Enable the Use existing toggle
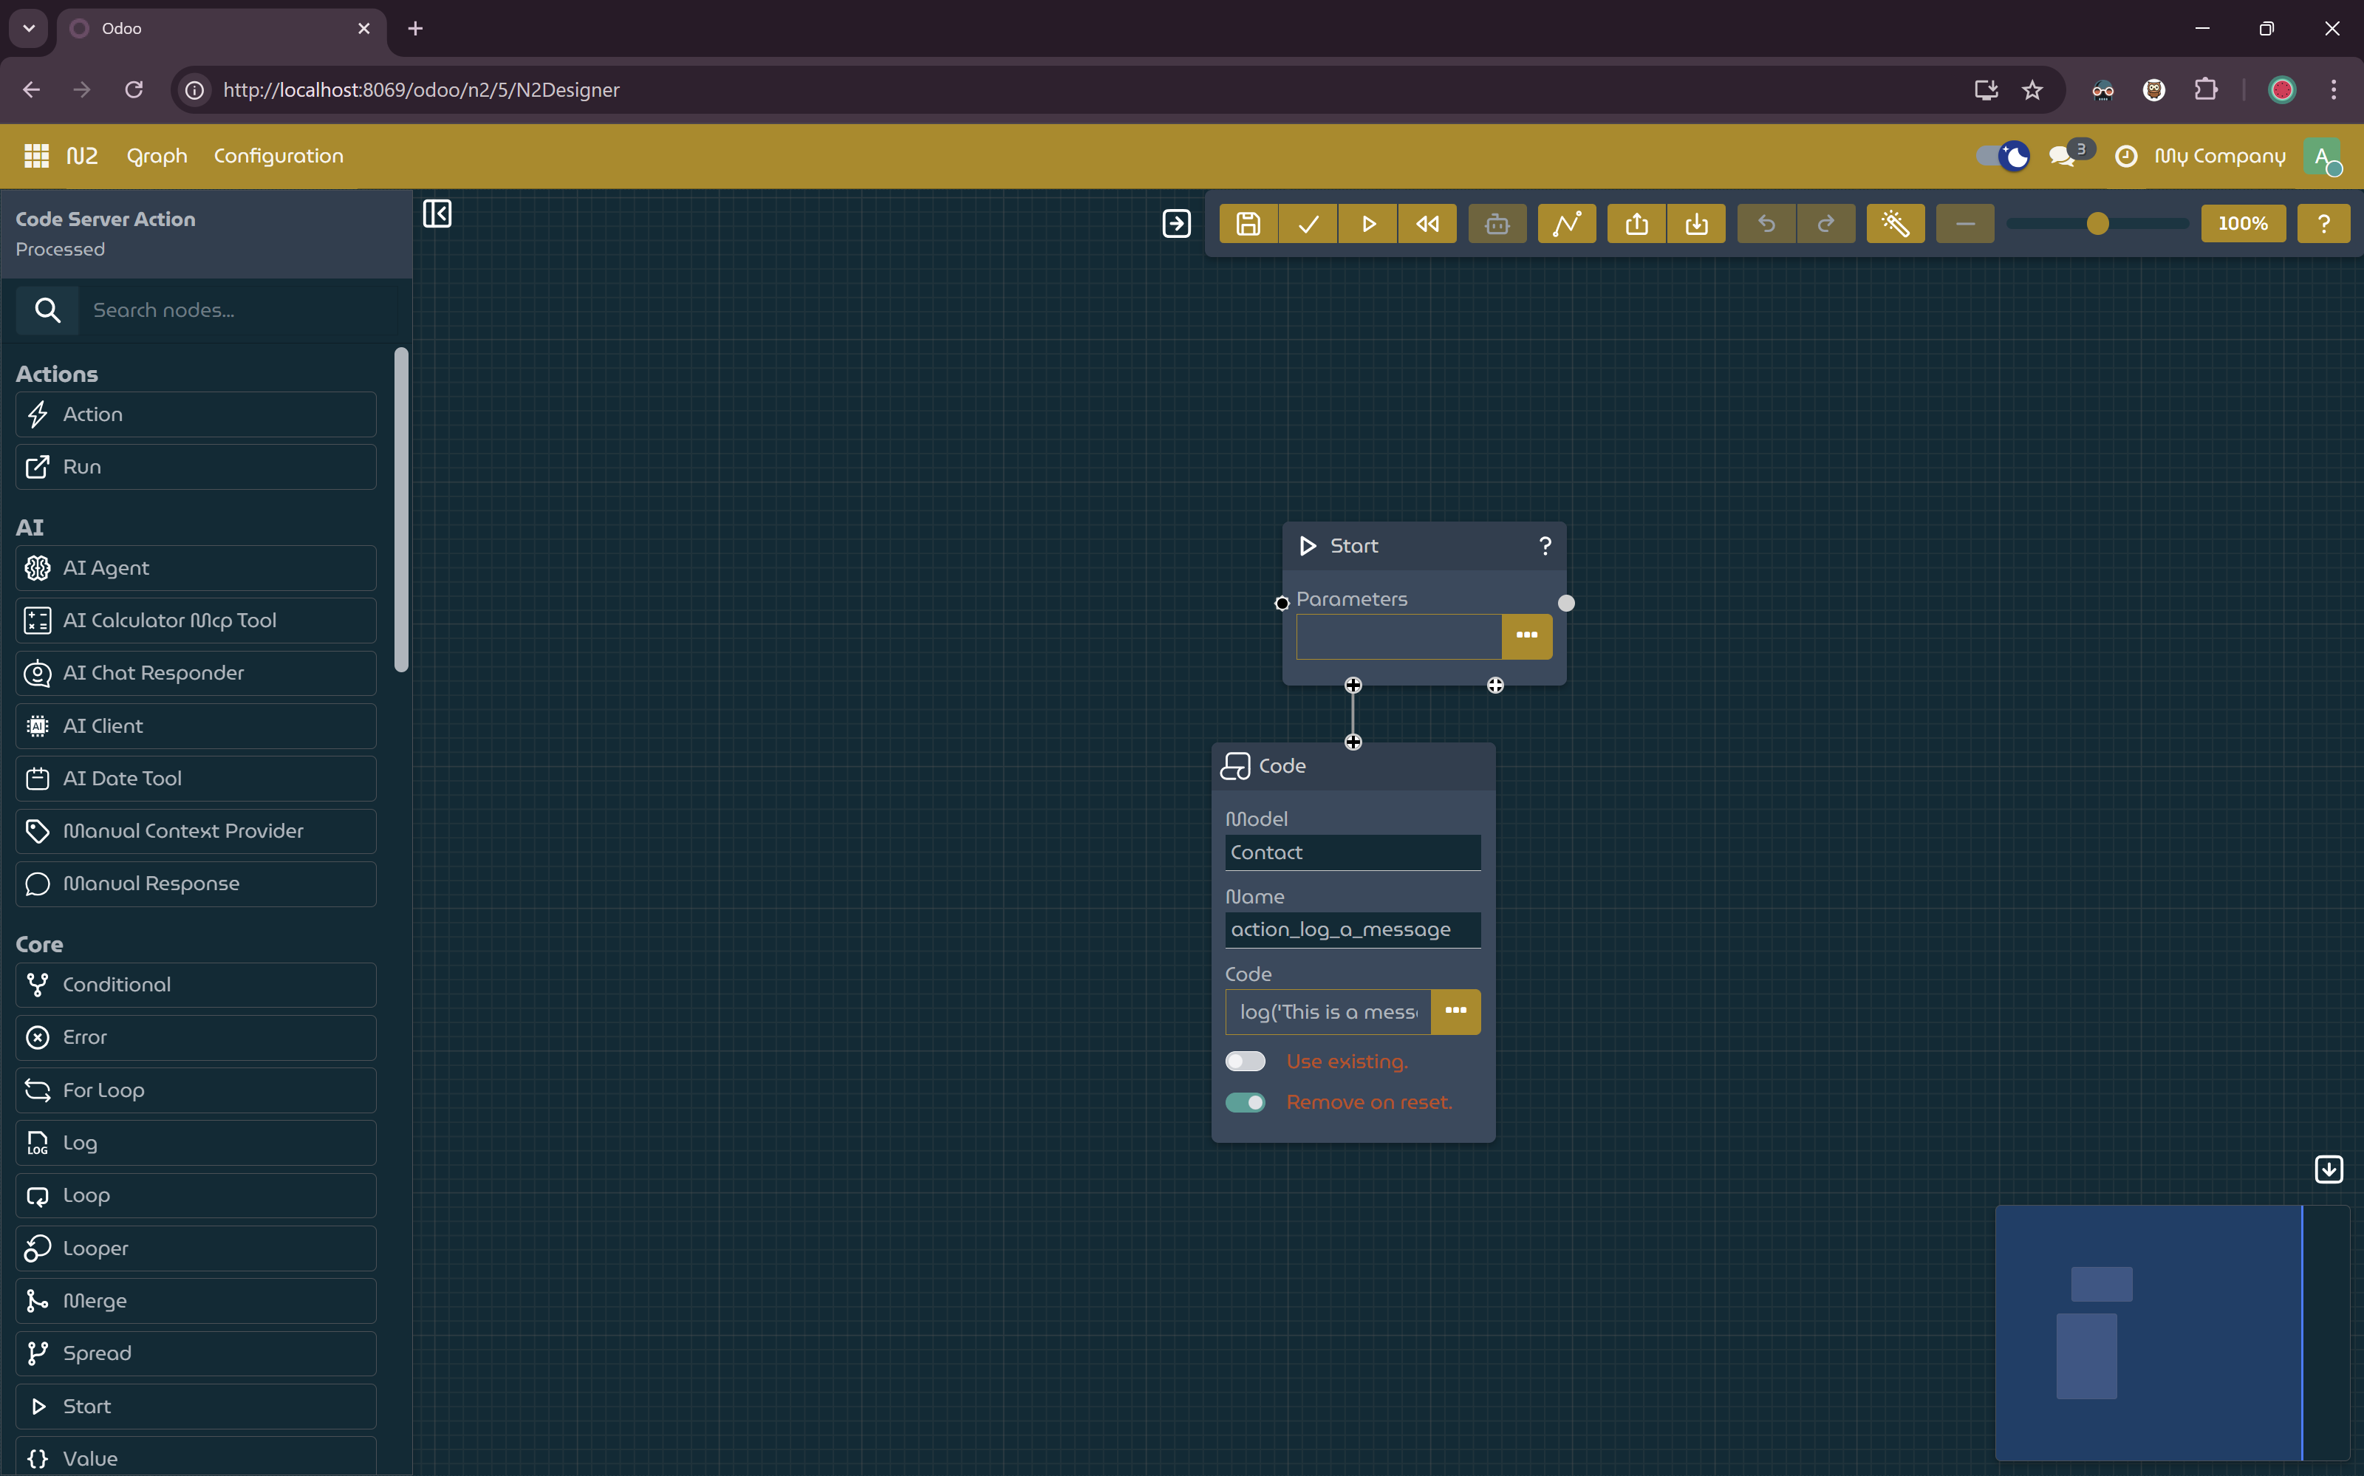 (x=1245, y=1061)
